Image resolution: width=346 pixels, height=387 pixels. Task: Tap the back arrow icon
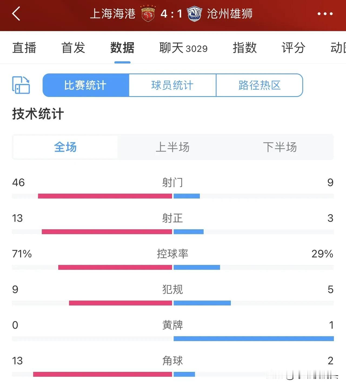click(16, 14)
